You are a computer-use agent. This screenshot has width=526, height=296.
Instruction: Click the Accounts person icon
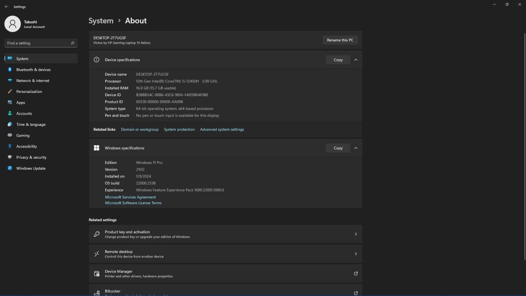(x=10, y=113)
